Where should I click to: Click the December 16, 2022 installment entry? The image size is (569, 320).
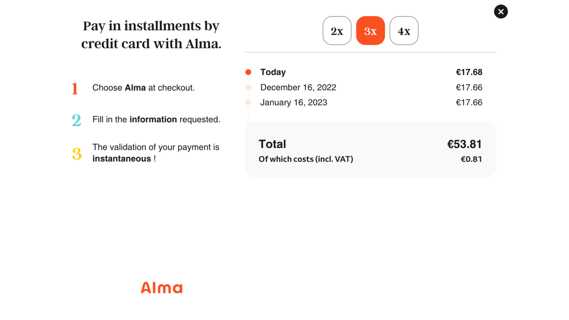(x=298, y=87)
